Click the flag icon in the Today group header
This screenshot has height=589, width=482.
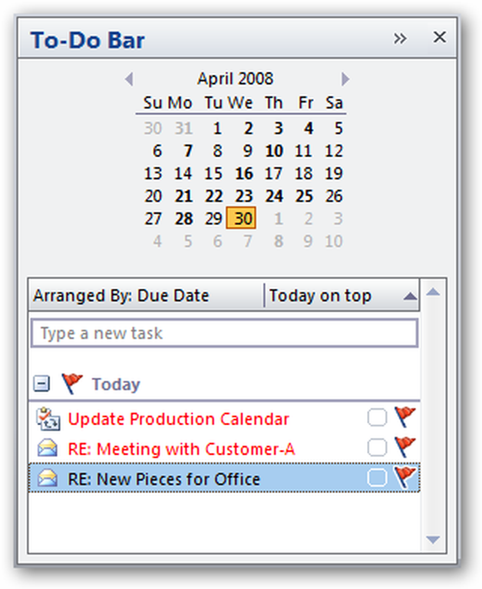tap(72, 384)
